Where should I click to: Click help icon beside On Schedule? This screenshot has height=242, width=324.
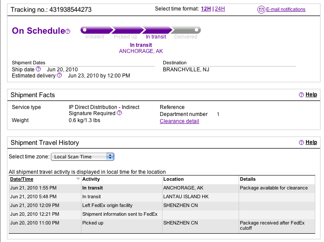[68, 32]
